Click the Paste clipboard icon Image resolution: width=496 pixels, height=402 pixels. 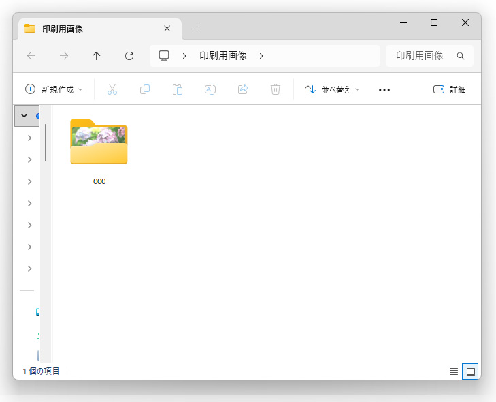(178, 89)
